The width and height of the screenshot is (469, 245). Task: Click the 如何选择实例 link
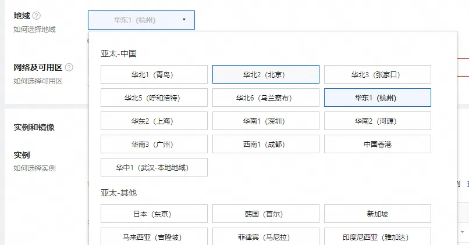point(34,168)
